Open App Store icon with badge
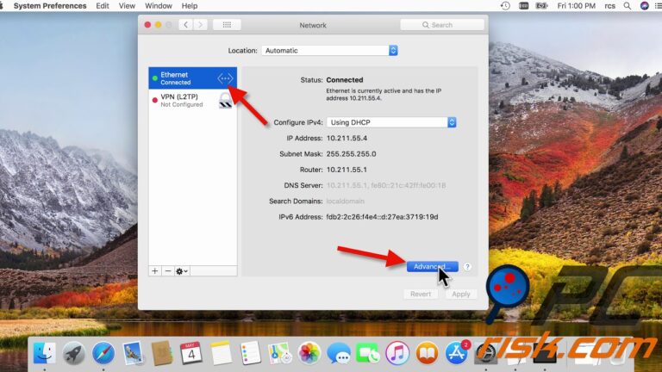The image size is (662, 372). (x=456, y=352)
